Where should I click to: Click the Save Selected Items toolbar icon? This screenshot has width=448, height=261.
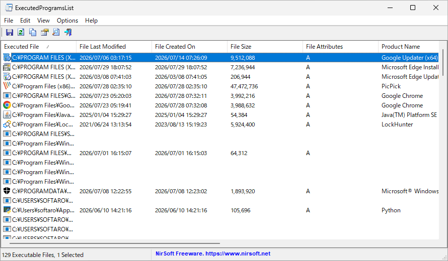point(10,32)
